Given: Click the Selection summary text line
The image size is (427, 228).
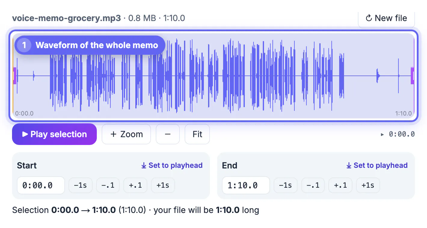Looking at the screenshot, I should (x=136, y=210).
